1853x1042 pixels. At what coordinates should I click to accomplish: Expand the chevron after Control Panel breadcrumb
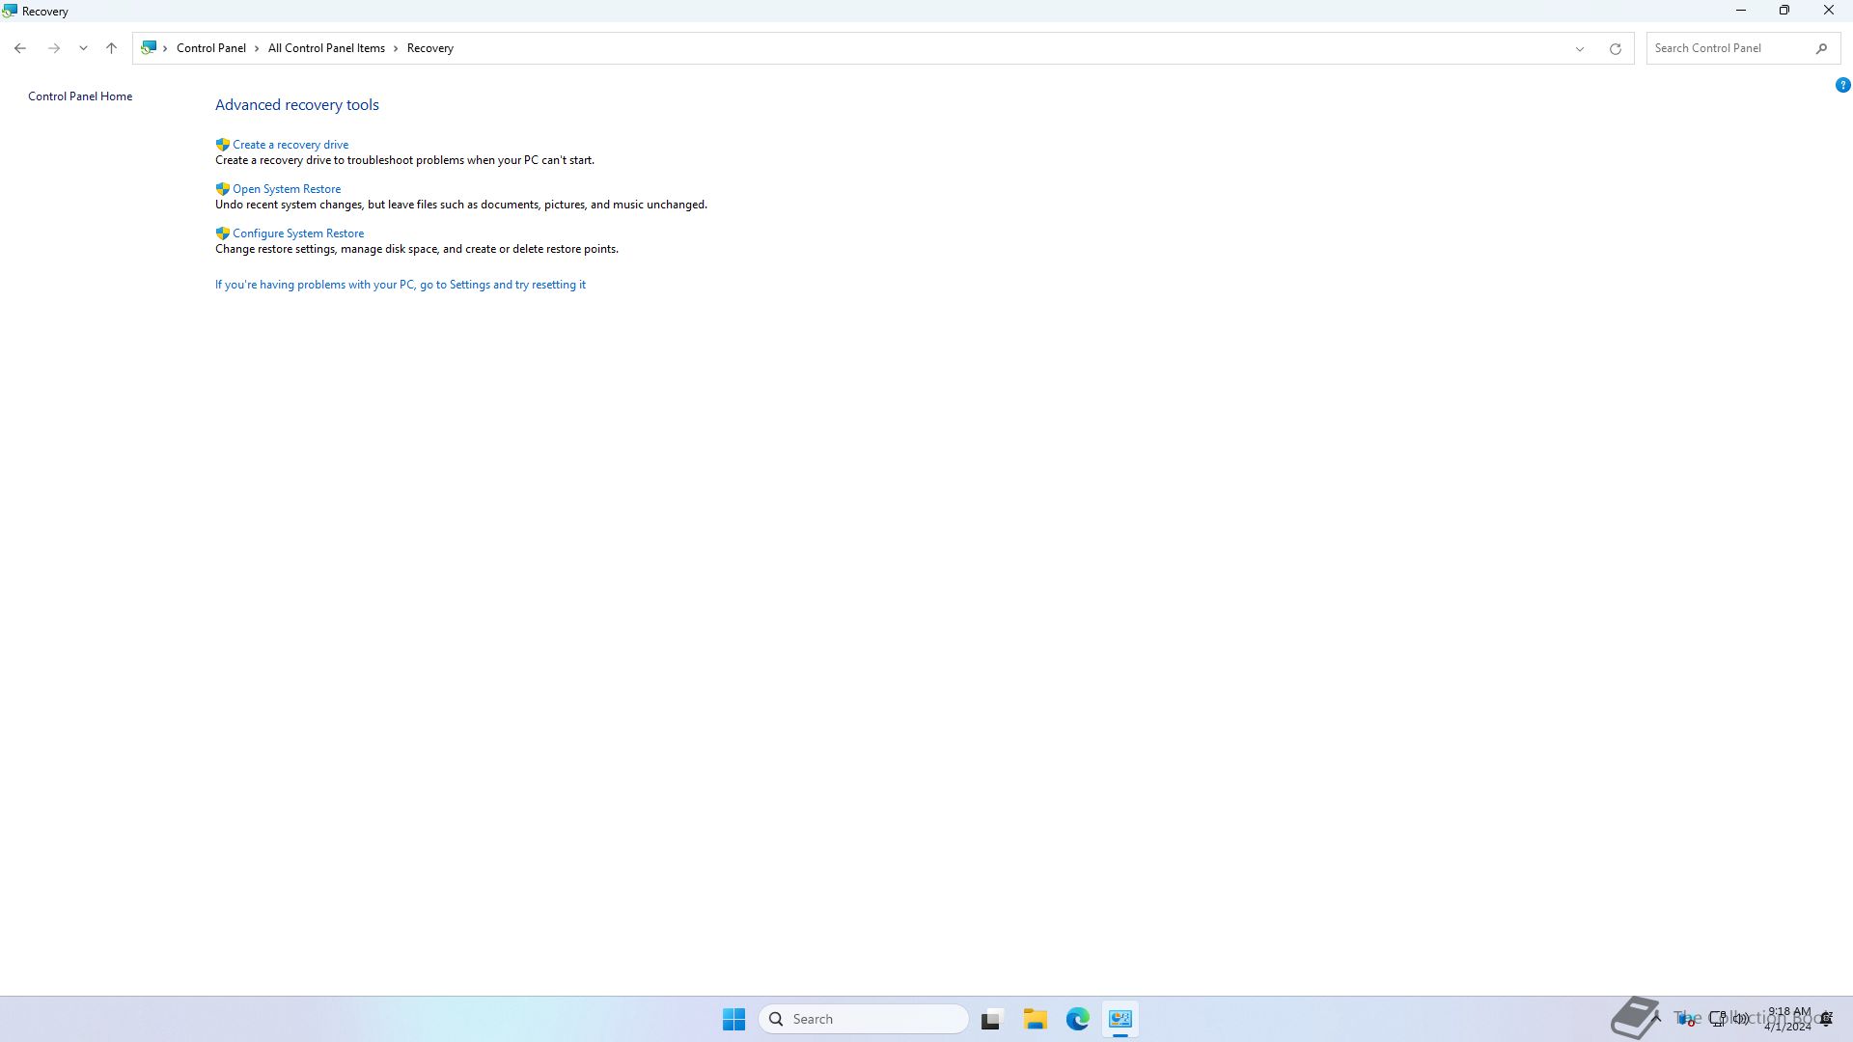point(257,48)
